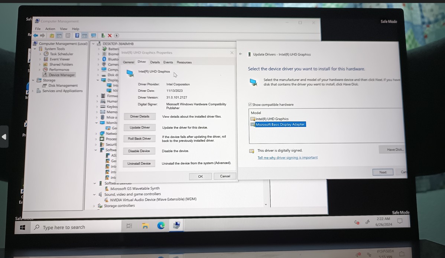
Task: Expand the Services and Applications node
Action: coord(33,91)
